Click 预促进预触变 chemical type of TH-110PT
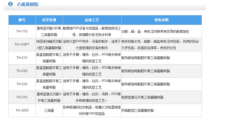239x119 pixels. 49,45
